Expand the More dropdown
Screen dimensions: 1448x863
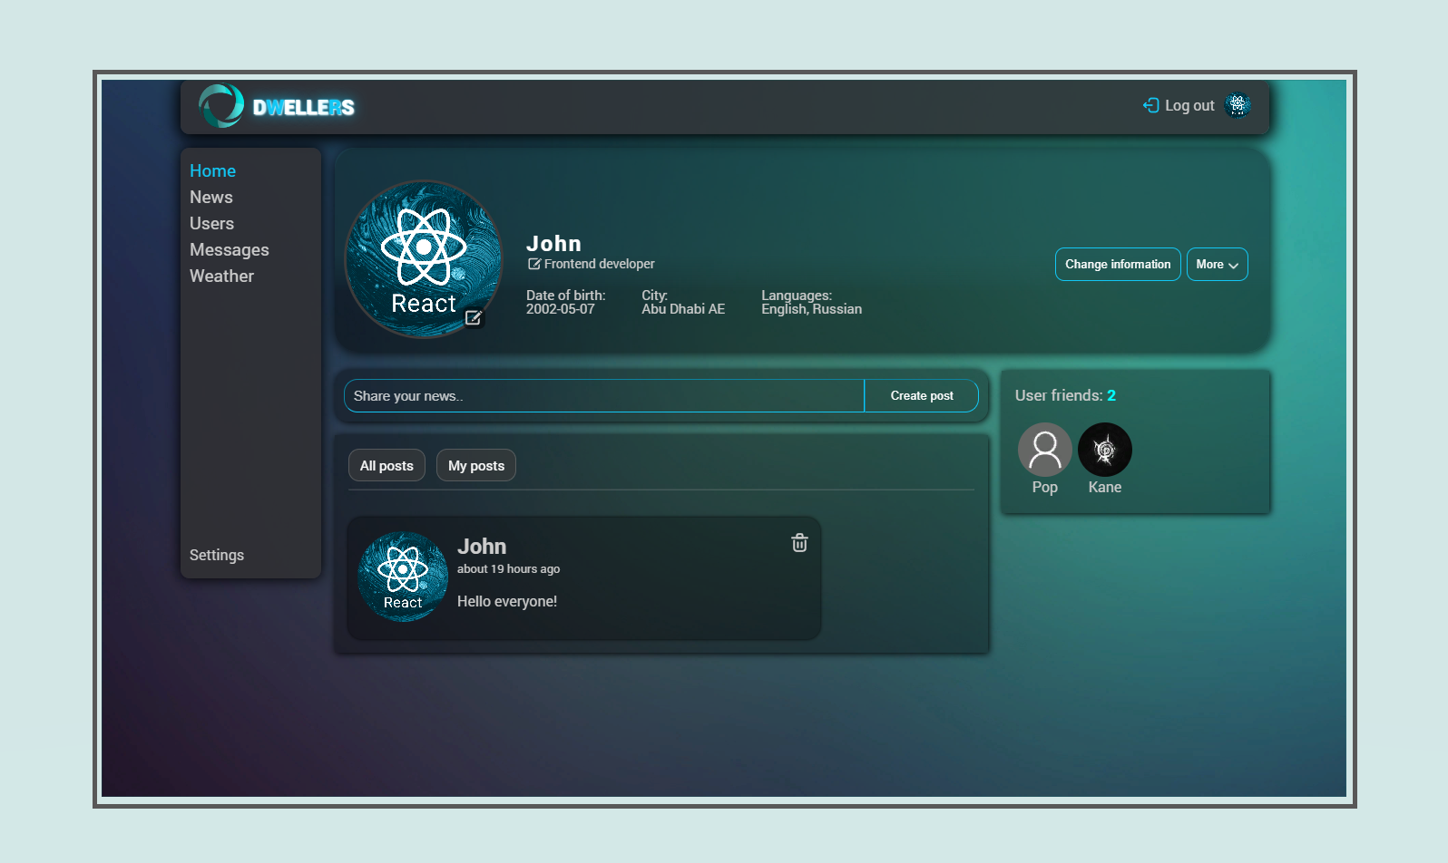pos(1217,265)
